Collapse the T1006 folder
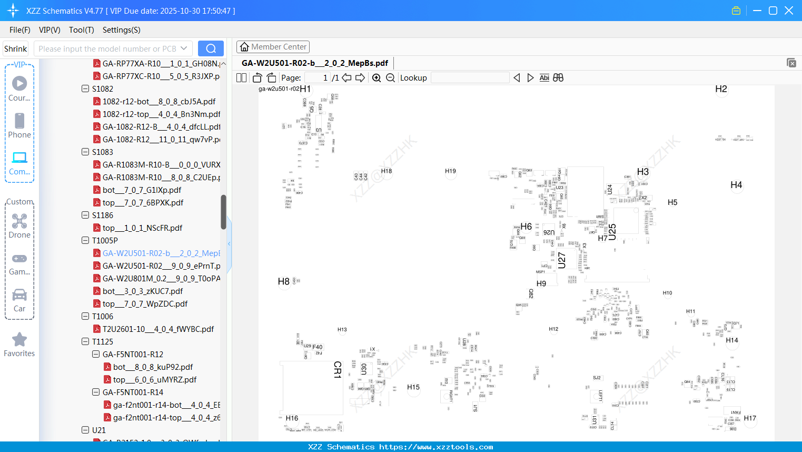 pos(85,316)
